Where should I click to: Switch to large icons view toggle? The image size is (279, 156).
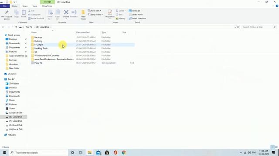(276, 147)
